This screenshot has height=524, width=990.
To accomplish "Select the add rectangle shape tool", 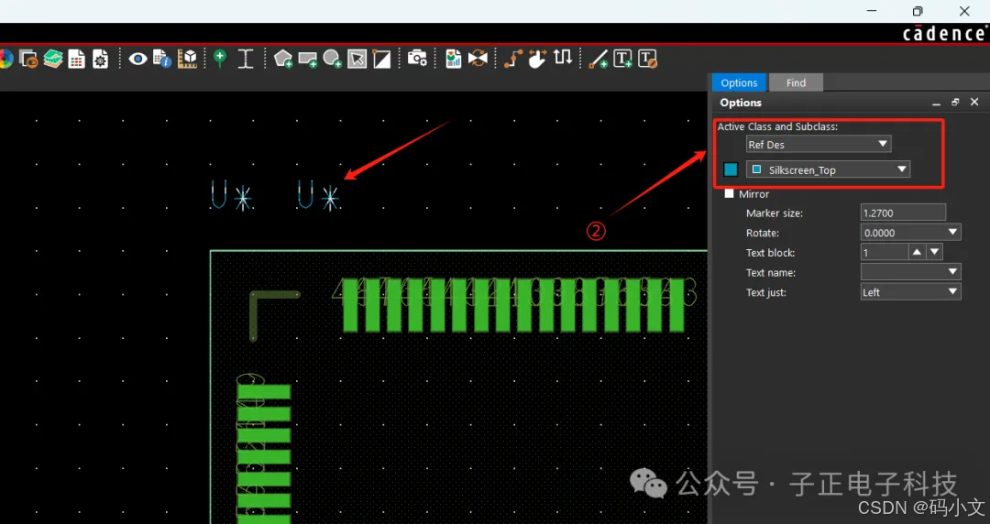I will [x=307, y=60].
